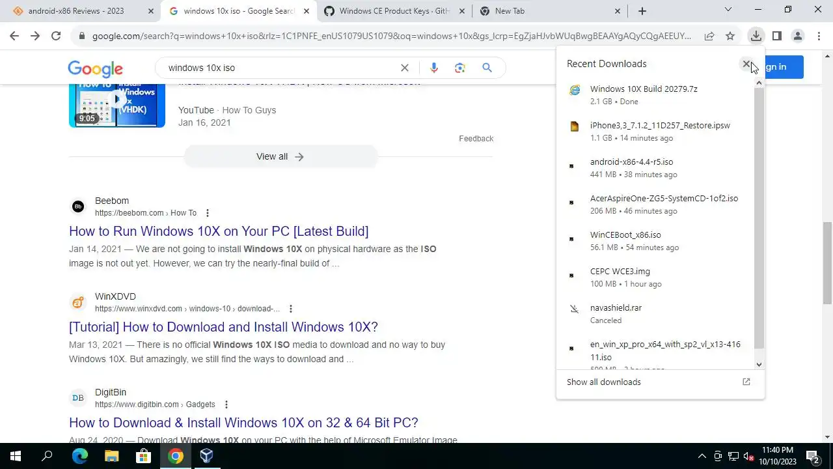Click downloads list scroll down arrow
Screen dimensions: 833x469
pos(759,365)
